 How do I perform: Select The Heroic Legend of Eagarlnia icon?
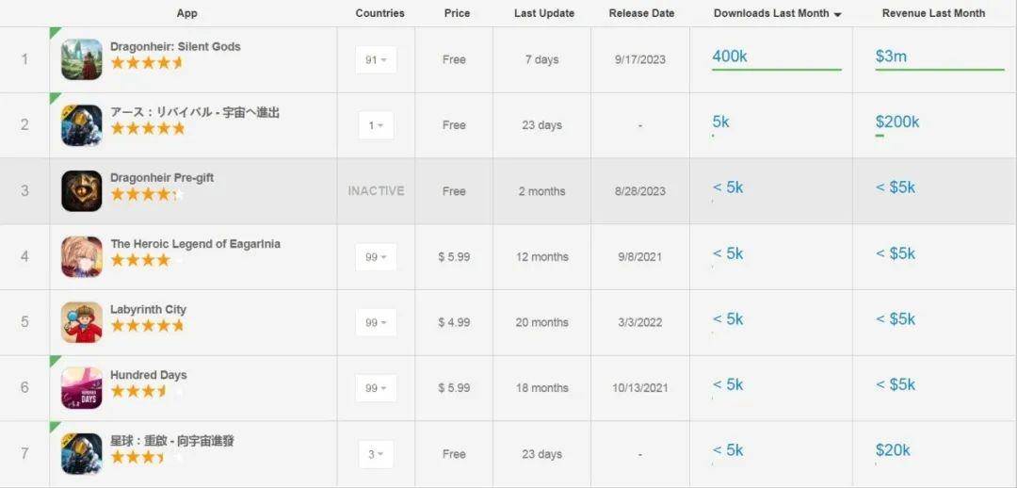(82, 257)
